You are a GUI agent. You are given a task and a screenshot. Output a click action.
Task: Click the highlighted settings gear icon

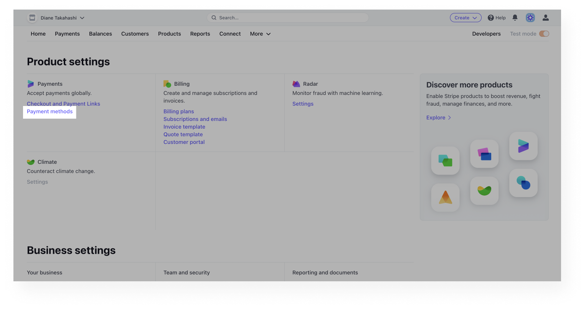tap(530, 18)
